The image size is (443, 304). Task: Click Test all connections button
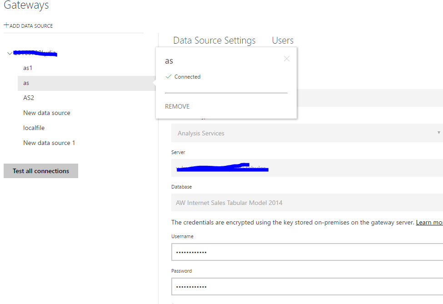pos(41,171)
